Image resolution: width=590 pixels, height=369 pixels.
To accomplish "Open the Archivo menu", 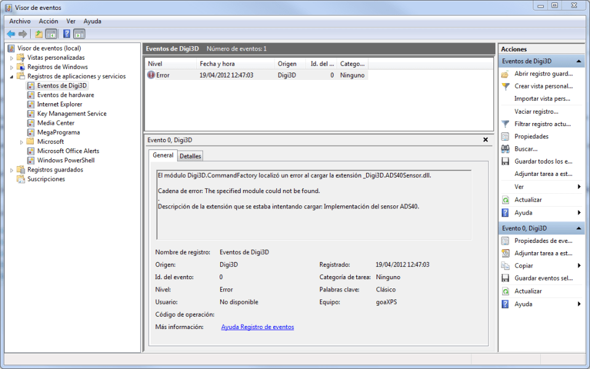I will (x=20, y=21).
